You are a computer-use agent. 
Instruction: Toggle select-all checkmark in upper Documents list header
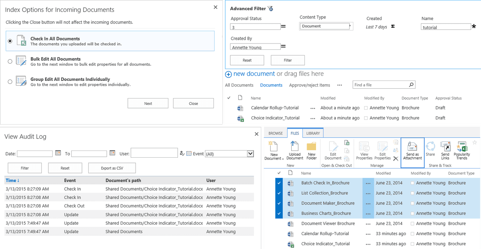pos(229,98)
